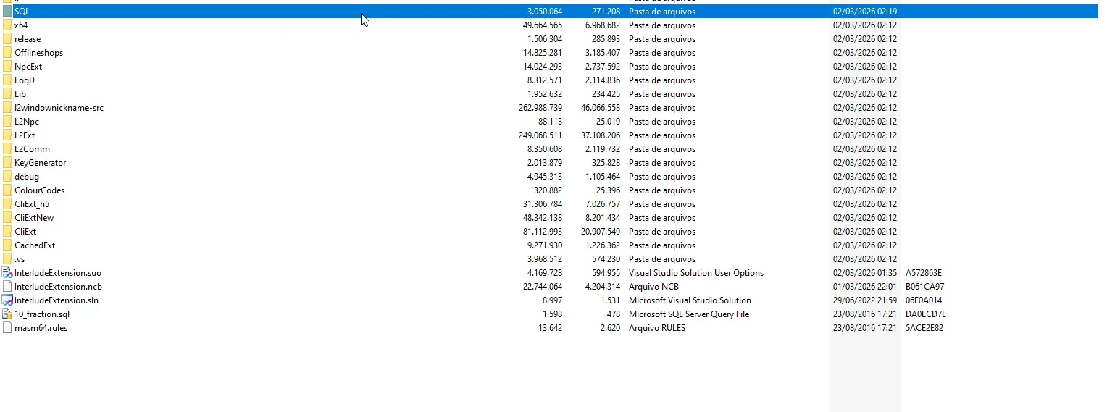Click the InterludeExtension.sln solution icon
Image resolution: width=1107 pixels, height=412 pixels.
click(7, 300)
